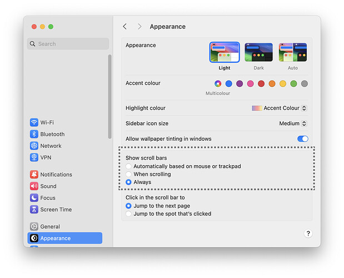Screen dimensions: 344x278
Task: Open the Sidebar icon size dropdown
Action: [293, 123]
